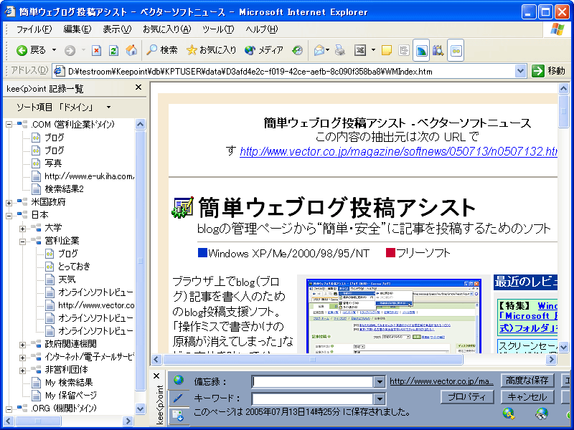
Task: Click globe icon in keepoint bottom bar
Action: point(179,381)
